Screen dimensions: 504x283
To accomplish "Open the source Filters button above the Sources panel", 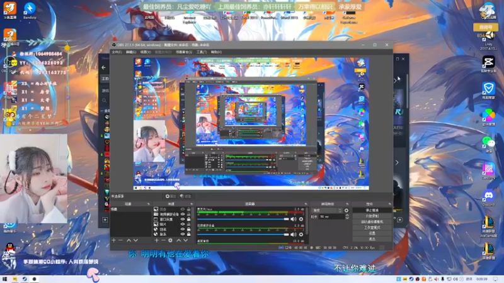I will click(185, 196).
